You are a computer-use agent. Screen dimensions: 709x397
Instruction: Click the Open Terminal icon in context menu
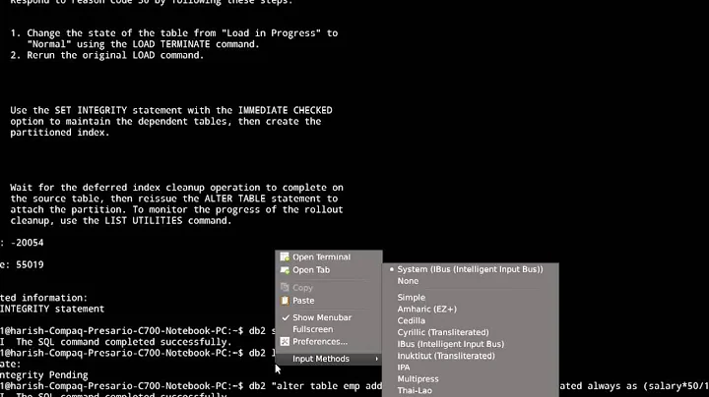[x=285, y=257]
